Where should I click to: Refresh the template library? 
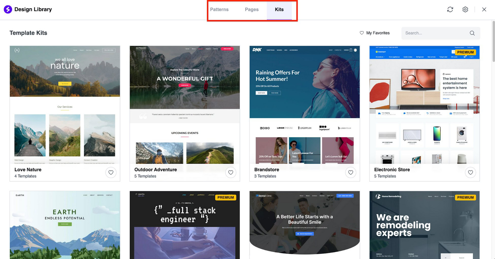450,9
